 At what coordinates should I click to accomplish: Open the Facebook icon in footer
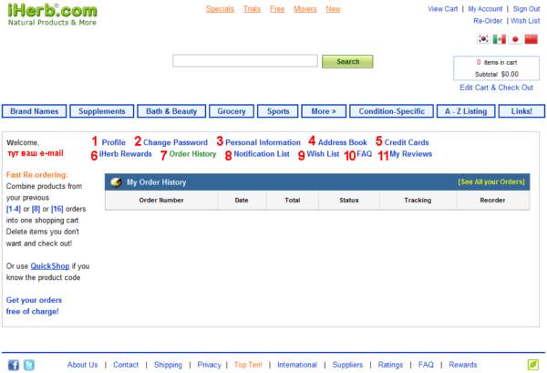[x=14, y=365]
